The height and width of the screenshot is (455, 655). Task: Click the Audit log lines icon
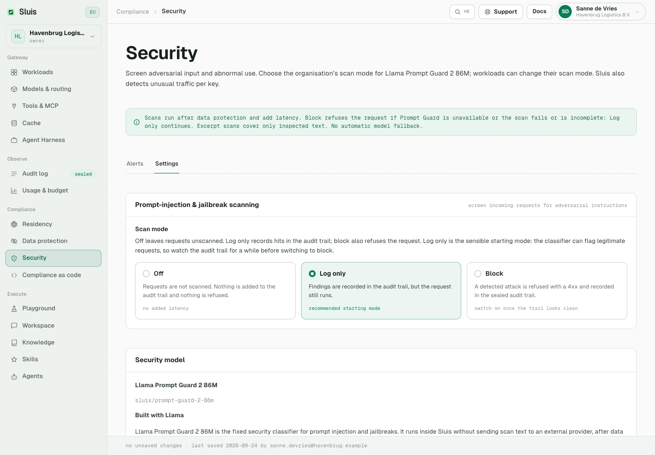coord(14,174)
